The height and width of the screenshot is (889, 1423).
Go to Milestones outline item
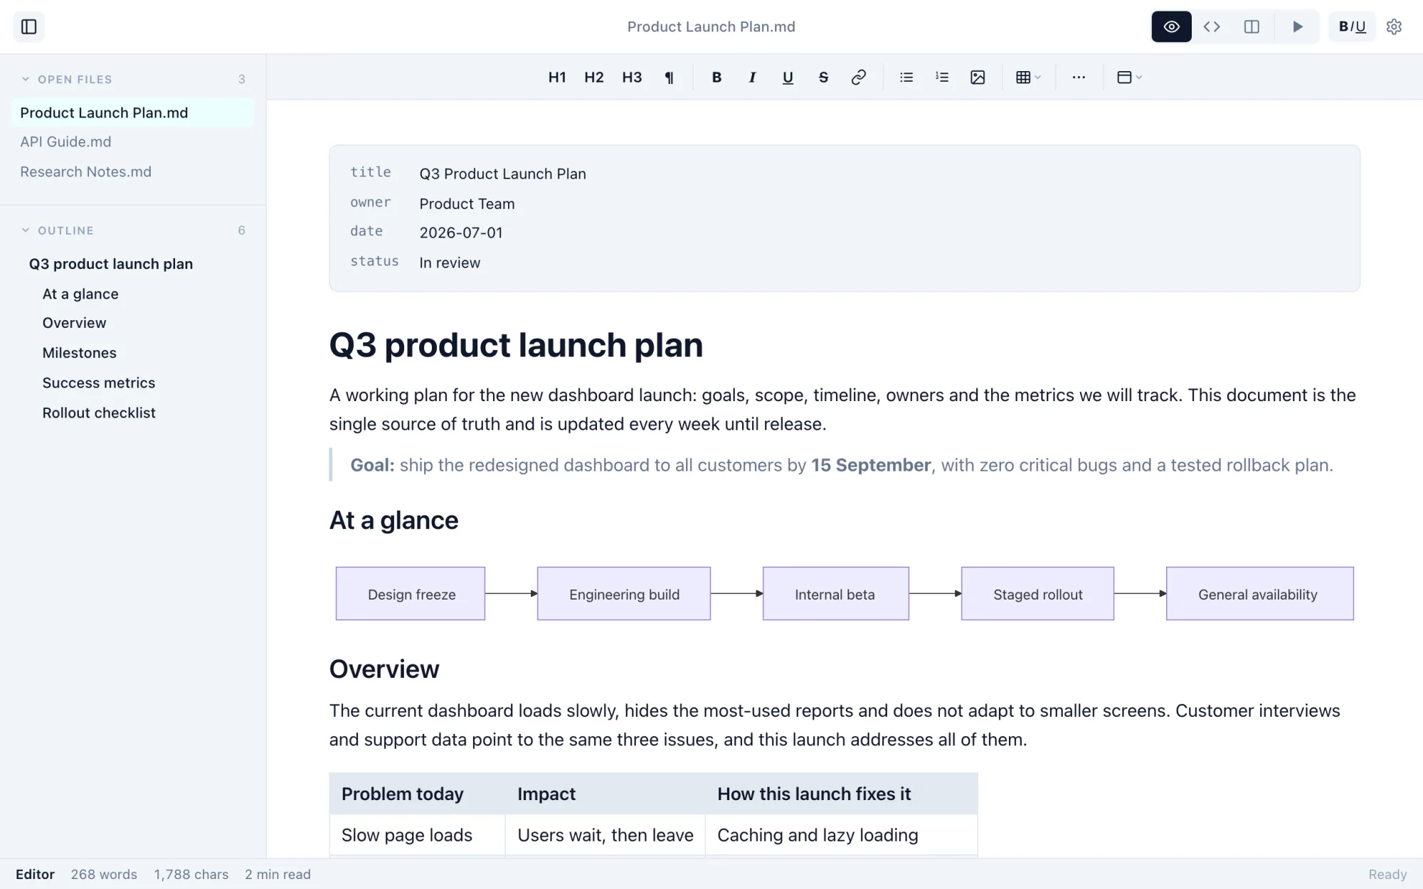(79, 353)
